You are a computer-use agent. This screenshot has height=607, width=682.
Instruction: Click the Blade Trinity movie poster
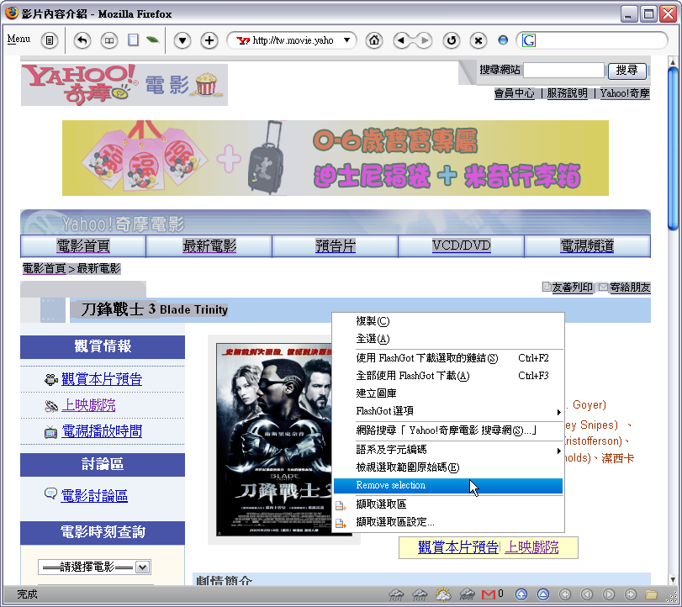pyautogui.click(x=283, y=440)
